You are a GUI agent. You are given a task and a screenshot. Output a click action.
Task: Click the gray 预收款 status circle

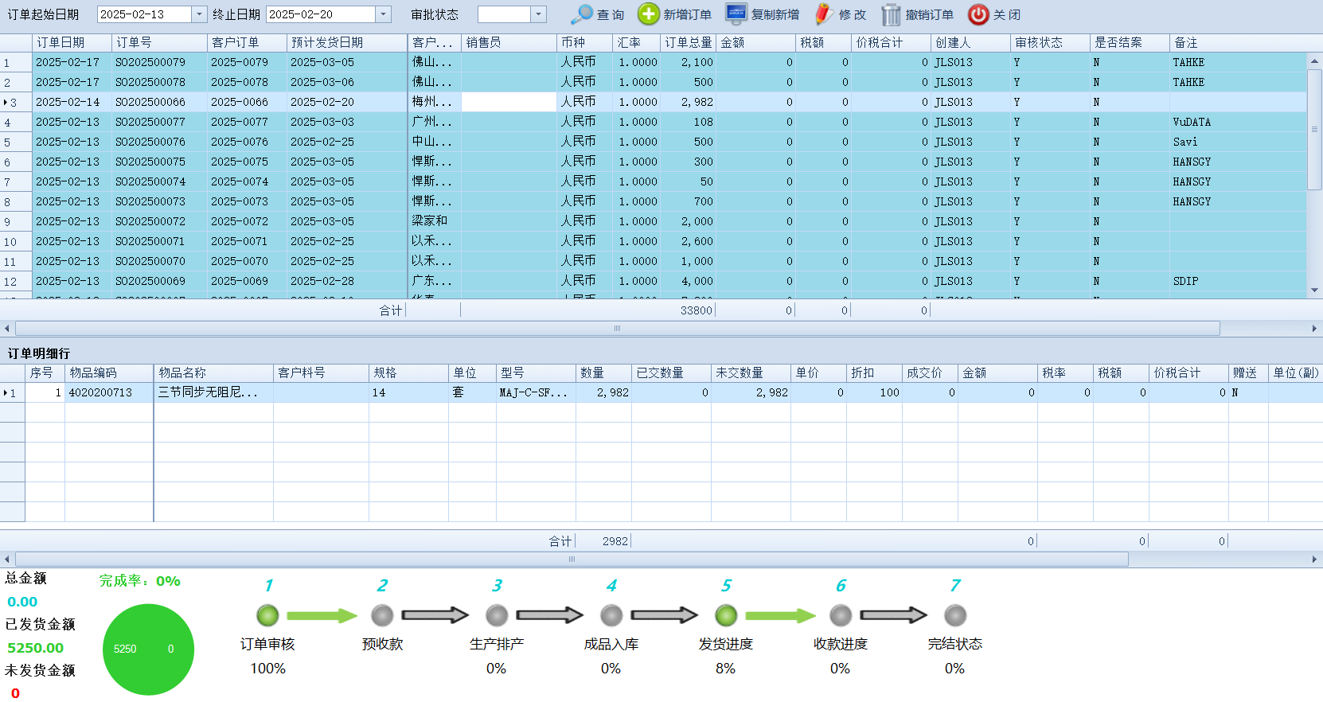pos(382,615)
